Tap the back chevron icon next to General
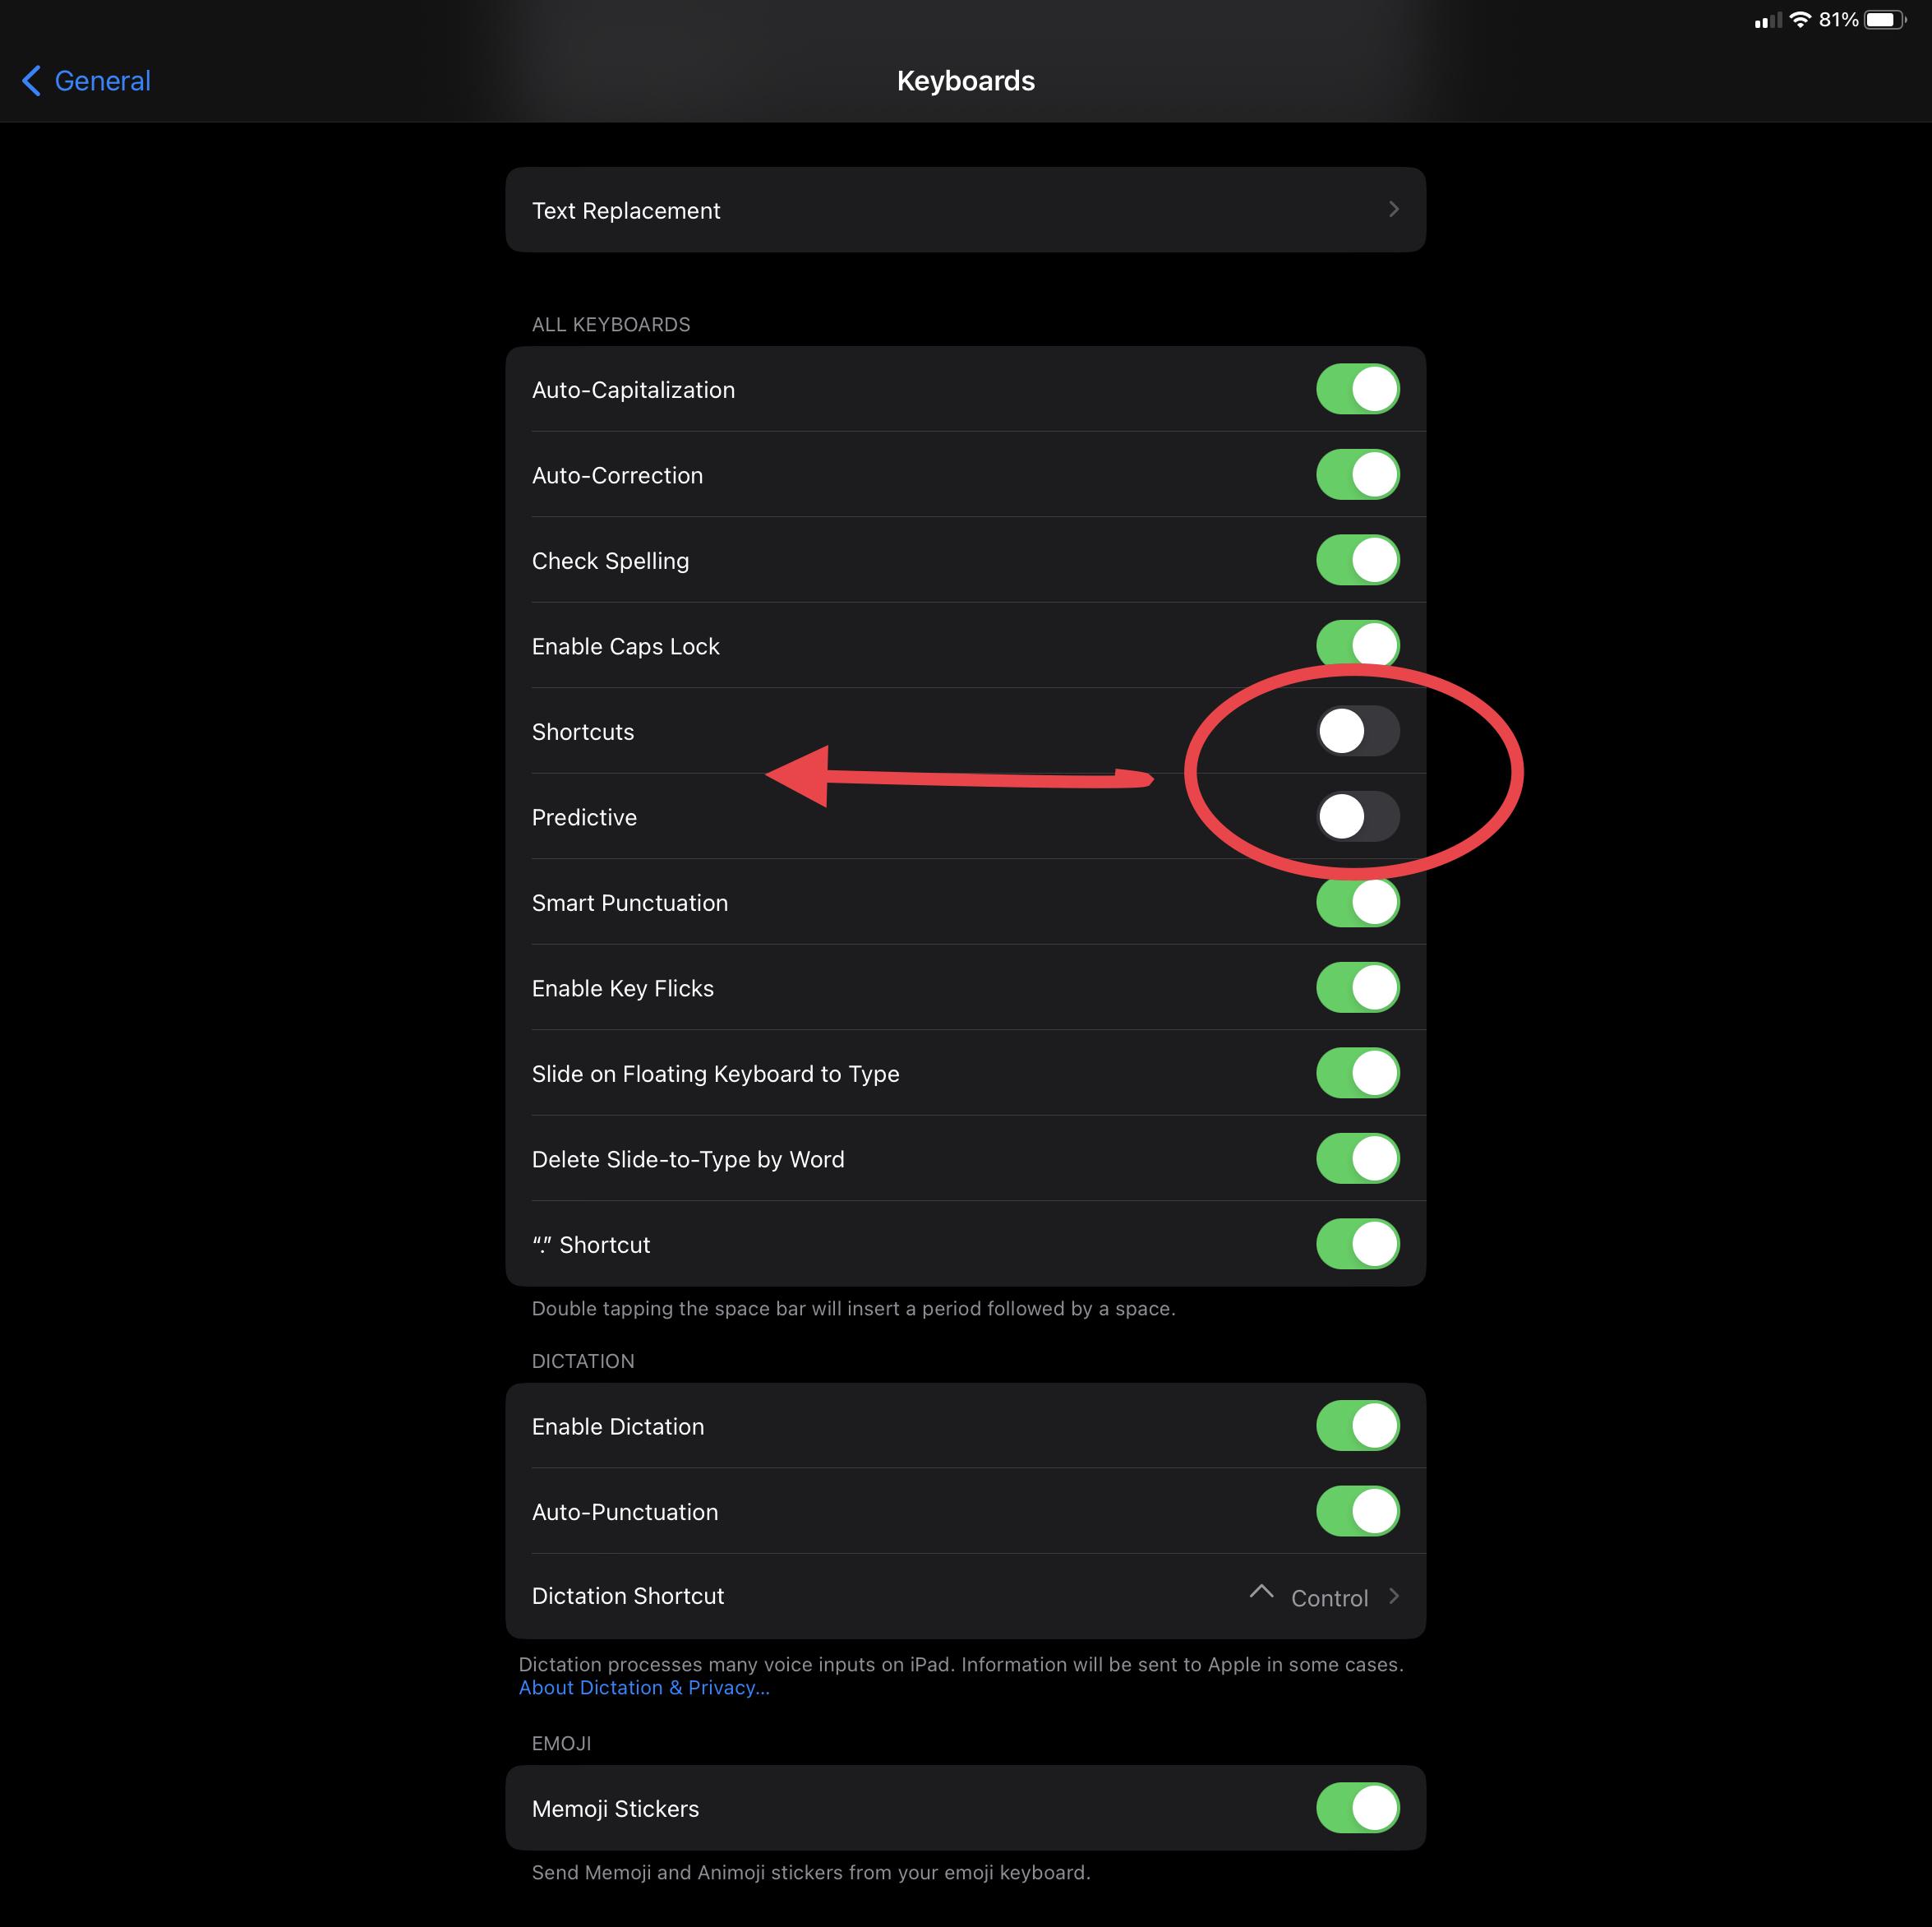Viewport: 1932px width, 1927px height. (x=32, y=81)
